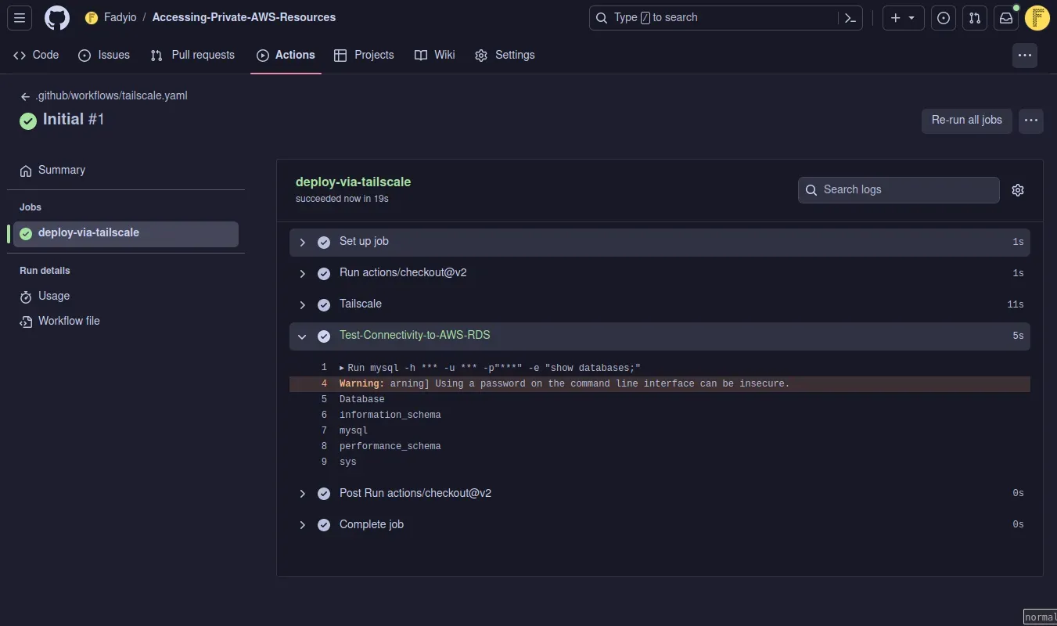
Task: Switch to the Pull requests tab
Action: [192, 56]
